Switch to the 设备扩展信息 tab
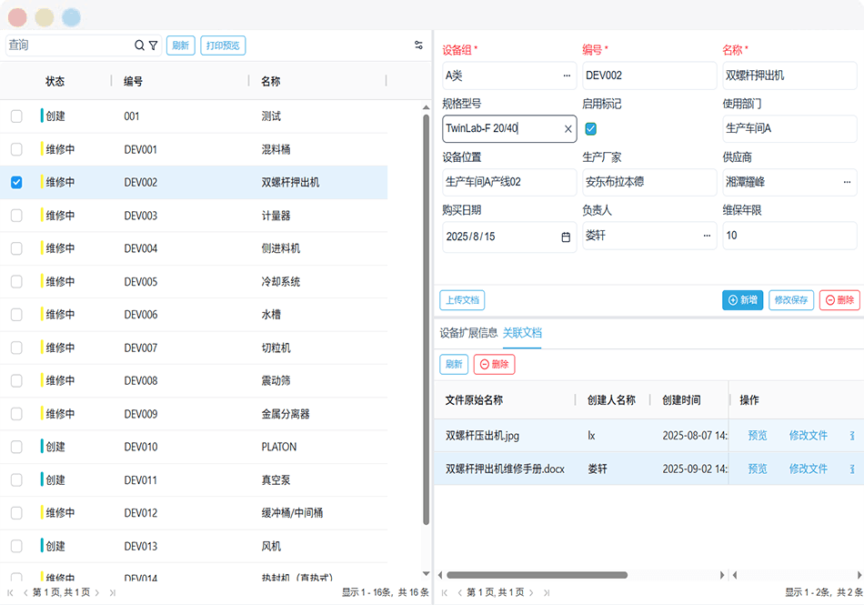 tap(468, 333)
